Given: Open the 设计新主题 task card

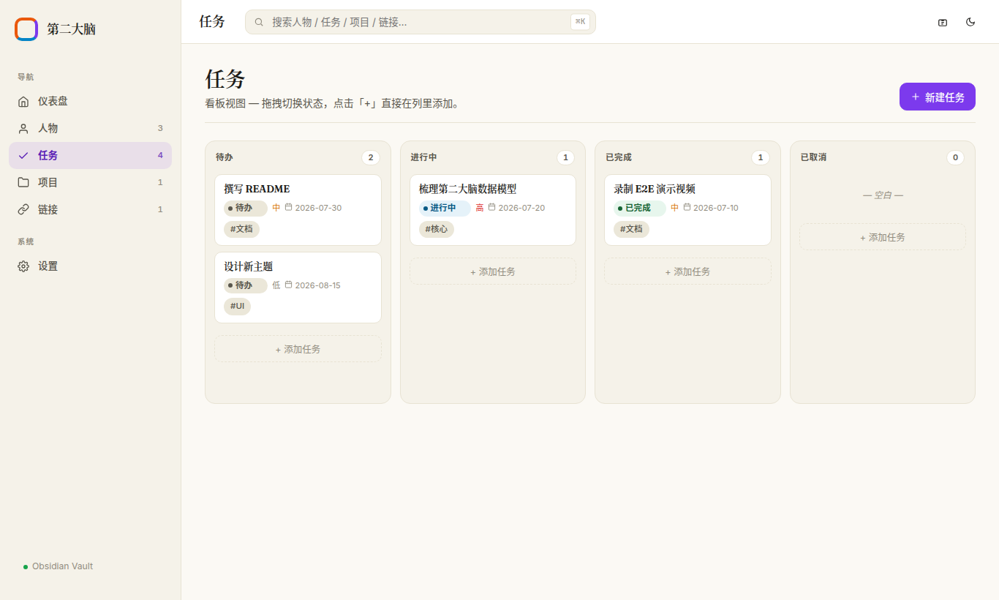Looking at the screenshot, I should 298,288.
